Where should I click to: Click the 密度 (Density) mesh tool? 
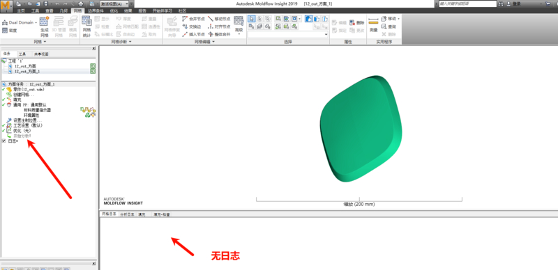pyautogui.click(x=10, y=31)
